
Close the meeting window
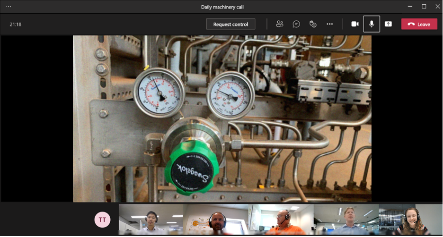click(x=438, y=7)
